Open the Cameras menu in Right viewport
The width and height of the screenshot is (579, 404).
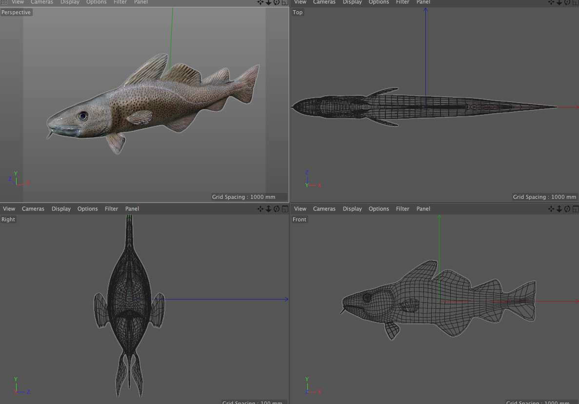click(33, 209)
